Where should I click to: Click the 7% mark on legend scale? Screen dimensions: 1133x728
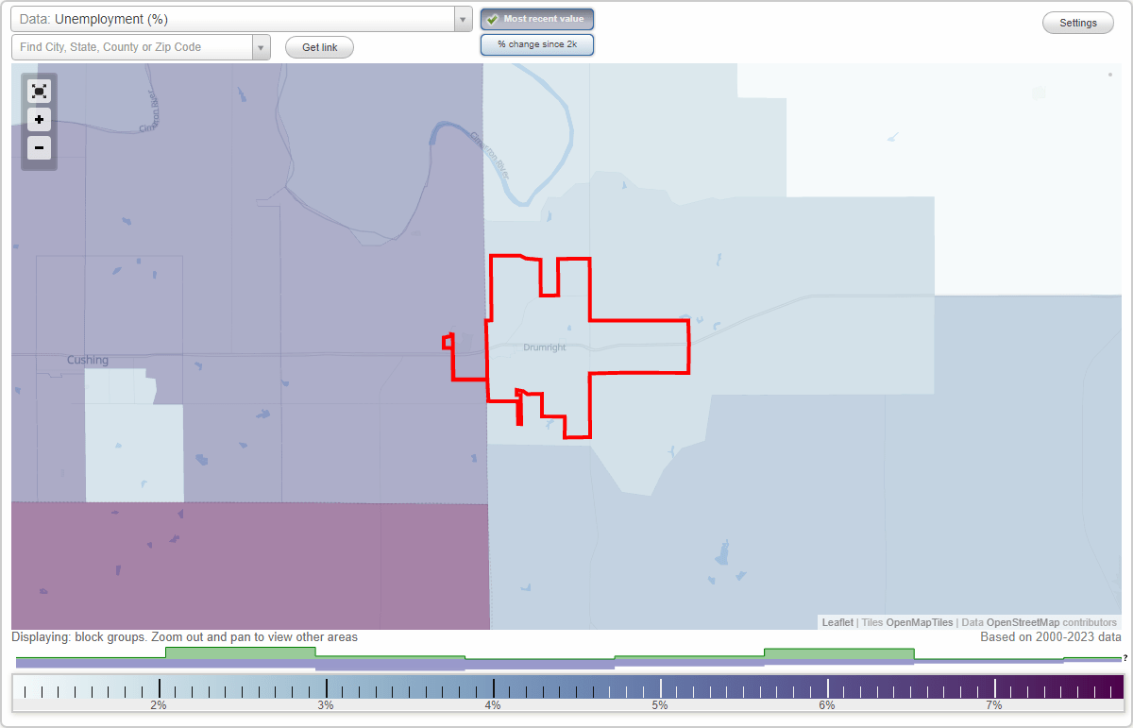pyautogui.click(x=994, y=705)
